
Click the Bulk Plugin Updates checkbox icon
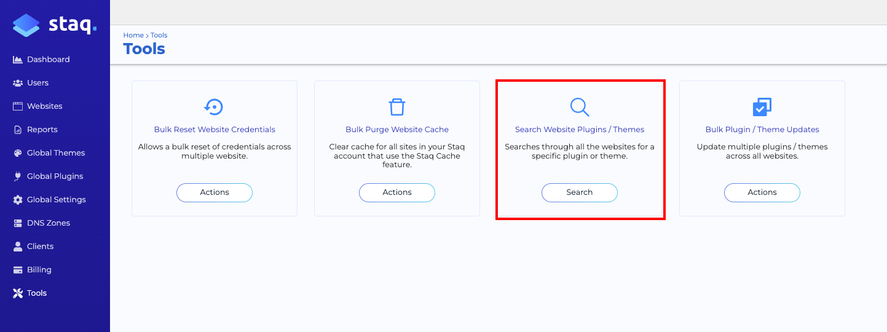click(x=762, y=107)
